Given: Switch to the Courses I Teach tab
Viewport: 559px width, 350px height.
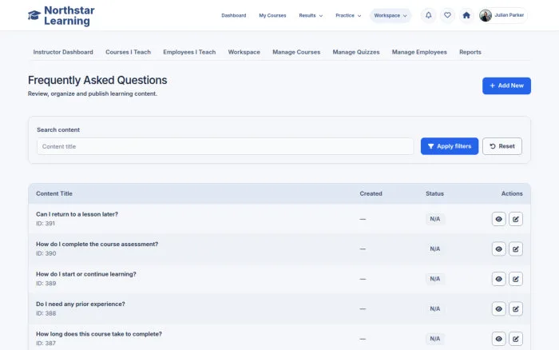Looking at the screenshot, I should coord(128,52).
